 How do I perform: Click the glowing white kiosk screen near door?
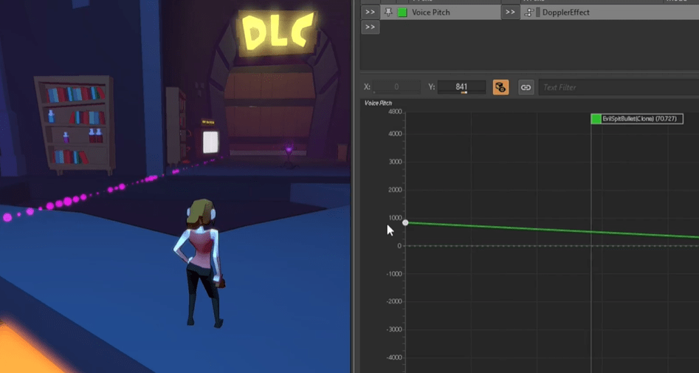(210, 142)
